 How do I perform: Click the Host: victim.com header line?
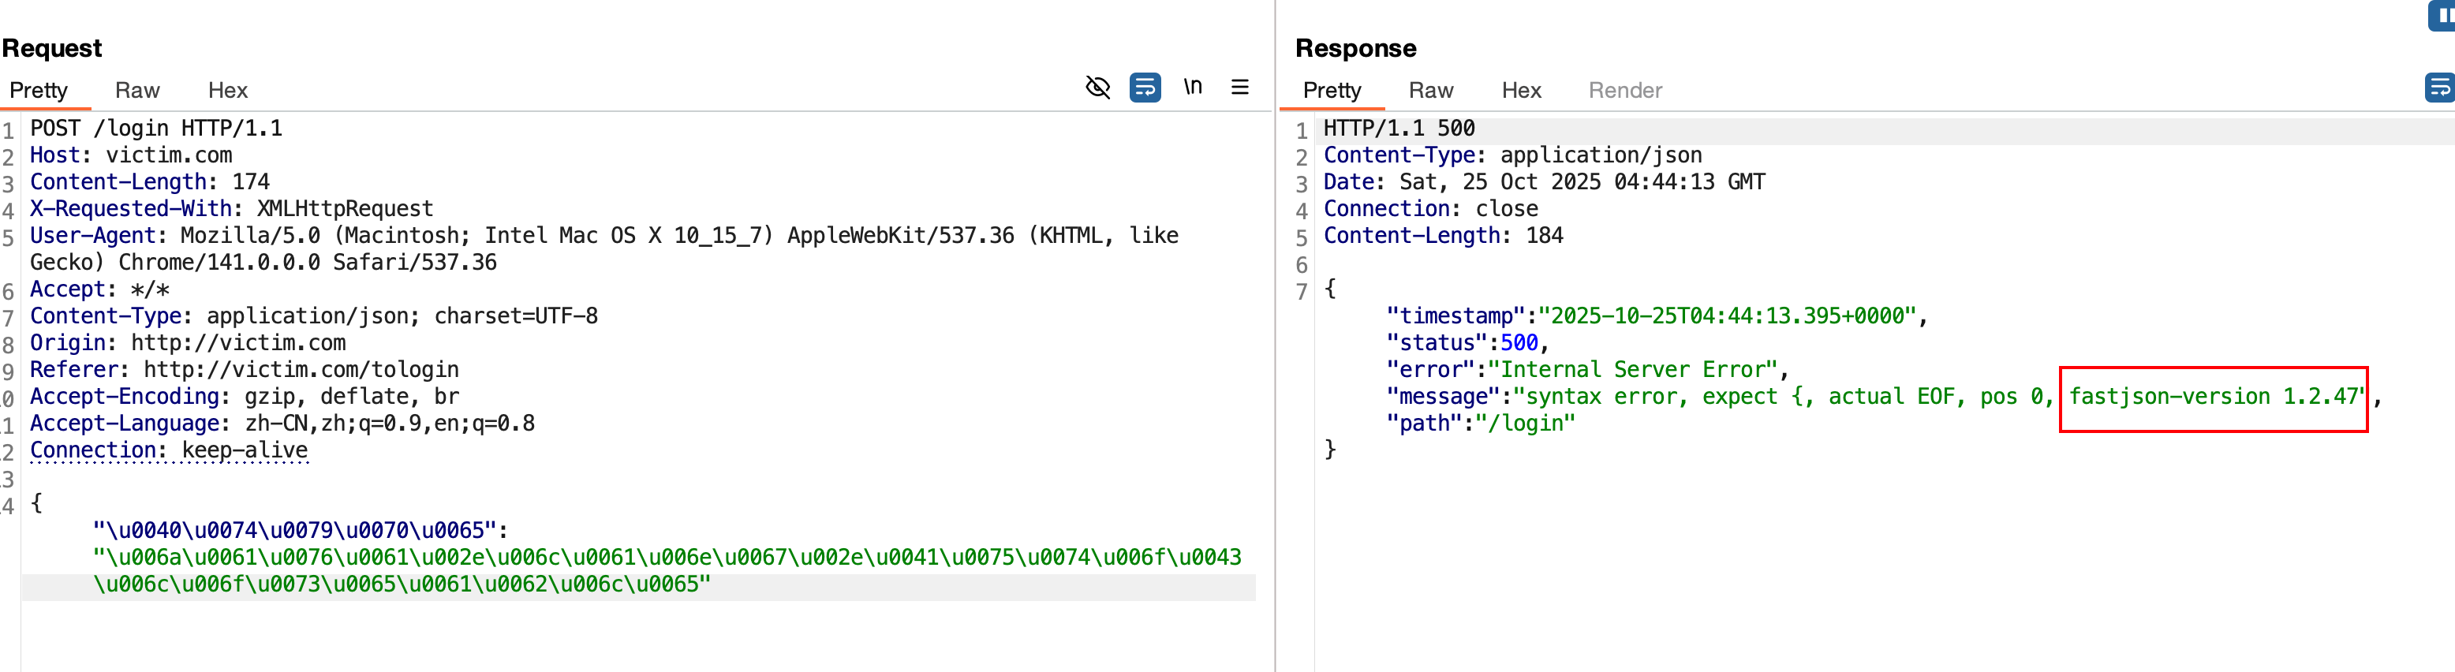(131, 155)
